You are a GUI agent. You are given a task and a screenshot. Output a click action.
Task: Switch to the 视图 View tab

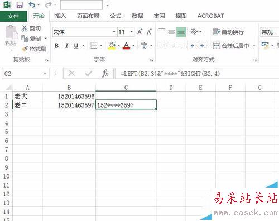181,16
